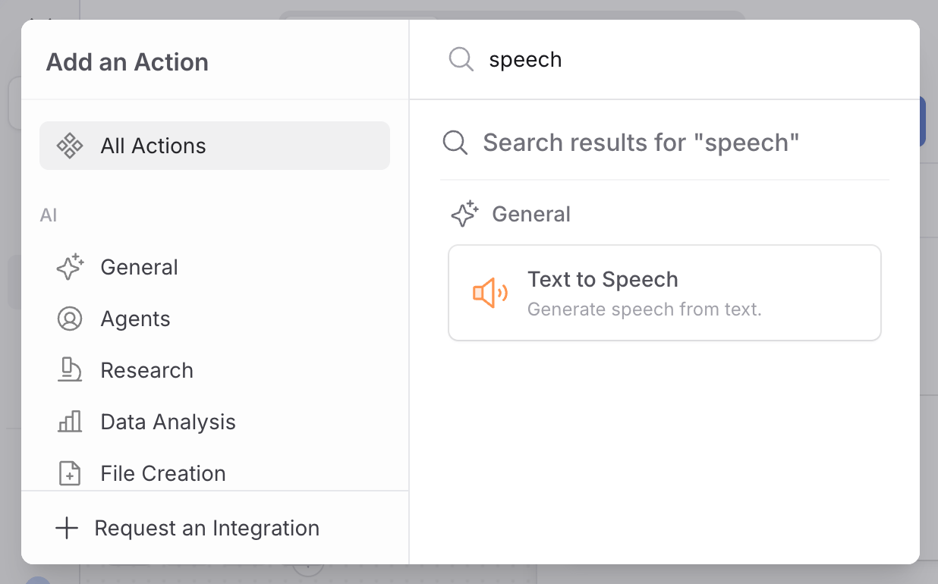Click the Data Analysis bar chart icon

(x=70, y=422)
